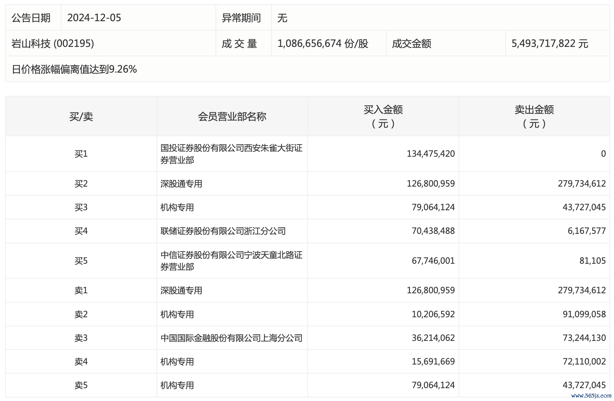This screenshot has width=614, height=401.
Task: Click 79,064,124 in the 卖5 row
Action: click(433, 385)
